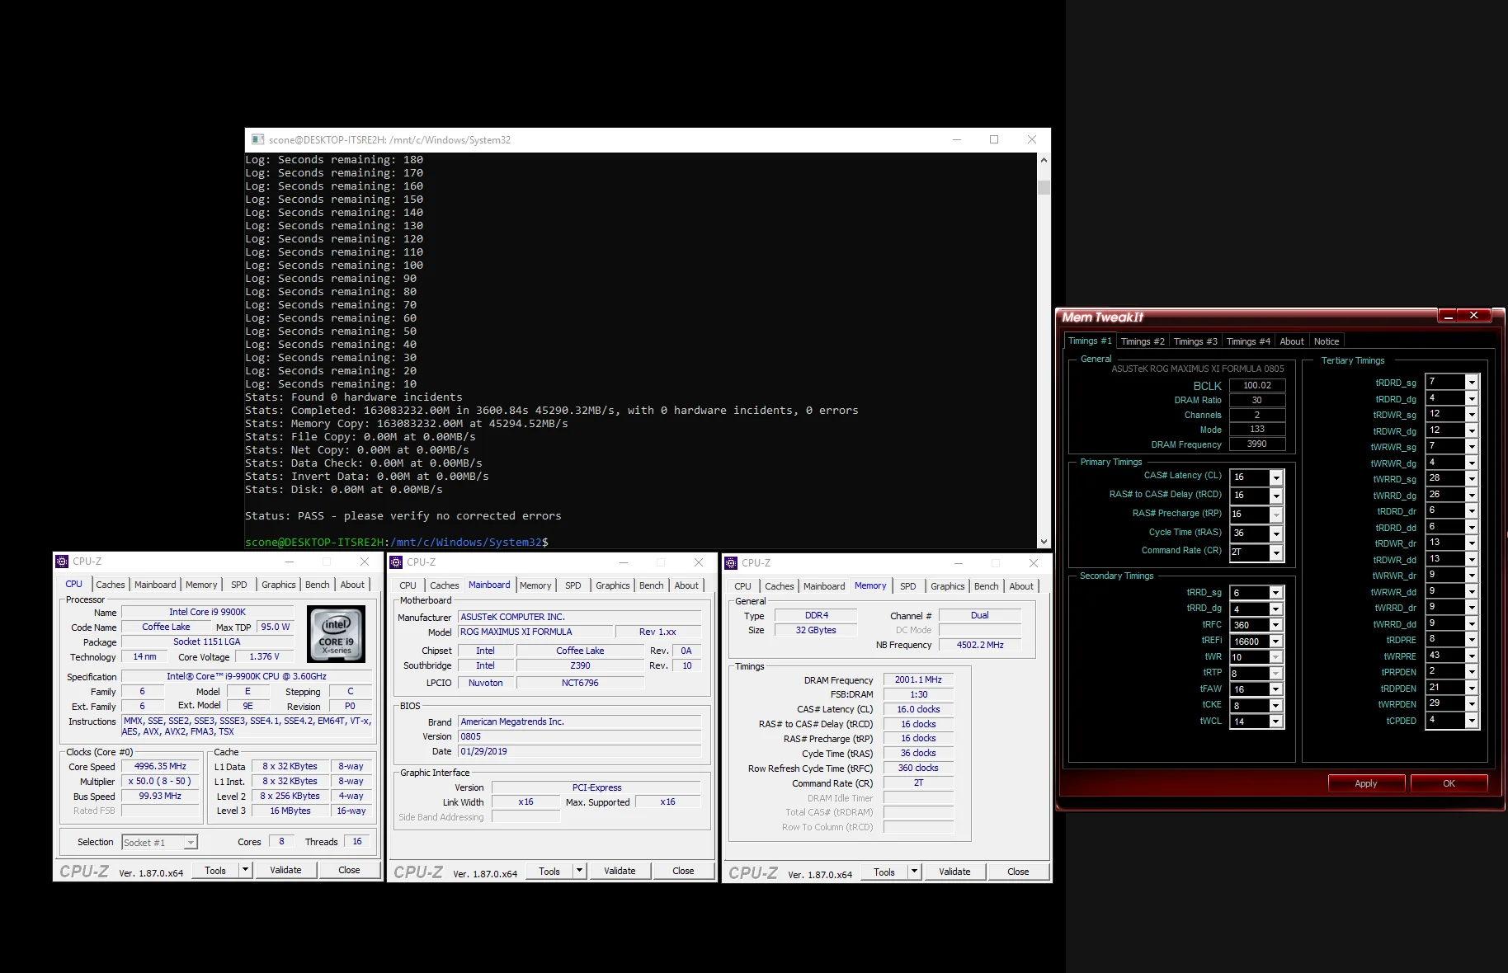Click the terminal vertical scrollbar thumb
This screenshot has width=1508, height=973.
click(x=1044, y=187)
